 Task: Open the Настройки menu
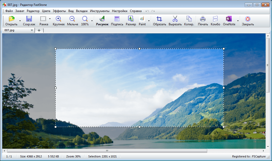pos(120,11)
